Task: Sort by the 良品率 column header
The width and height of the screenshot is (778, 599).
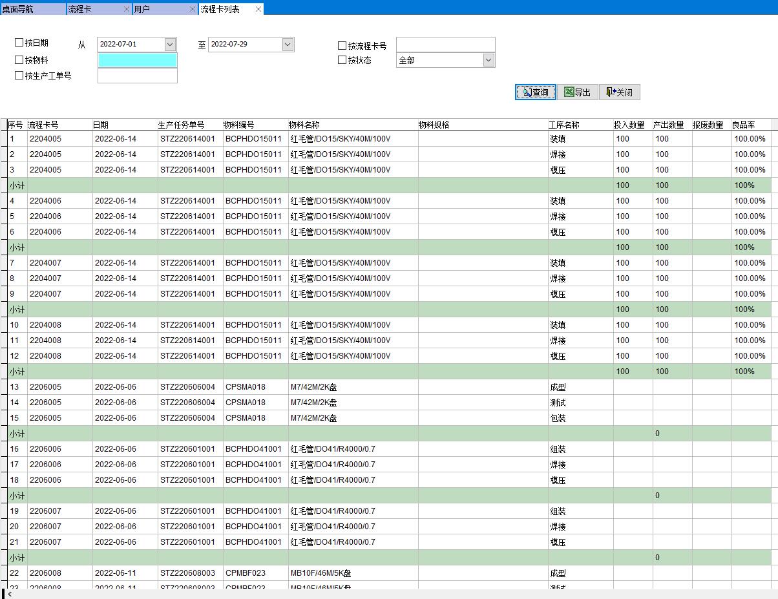Action: coord(743,125)
